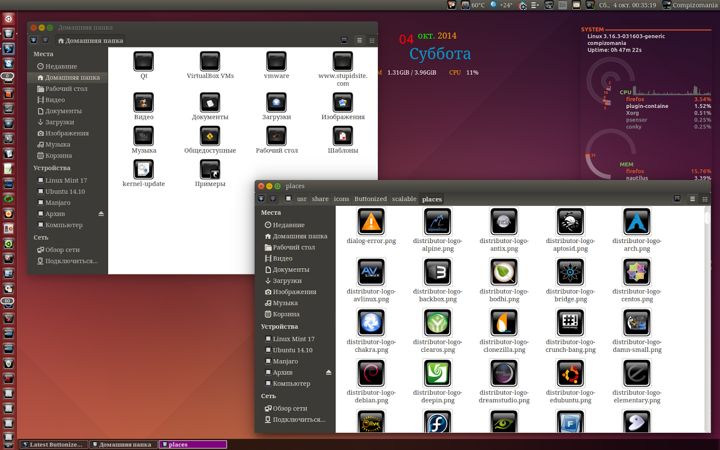Image resolution: width=720 pixels, height=450 pixels.
Task: Click the distributor-logo-backbox.png file
Action: [438, 272]
